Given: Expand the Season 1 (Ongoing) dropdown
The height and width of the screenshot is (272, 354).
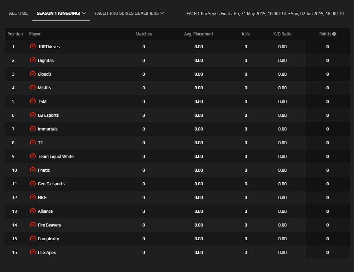Looking at the screenshot, I should click(61, 13).
